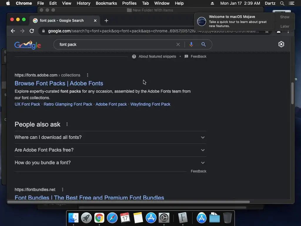This screenshot has width=301, height=226.
Task: Open Font Book from the Dock
Action: (183, 218)
